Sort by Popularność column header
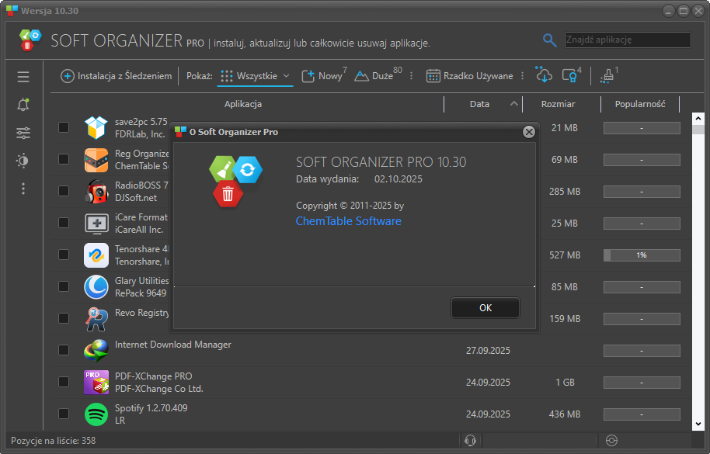710x454 pixels. pyautogui.click(x=640, y=104)
